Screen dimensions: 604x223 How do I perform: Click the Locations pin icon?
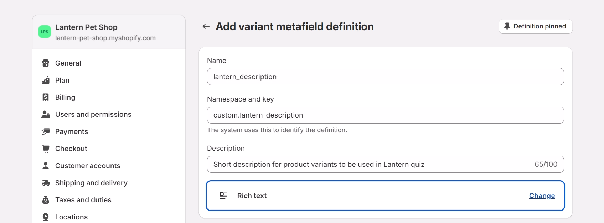46,217
